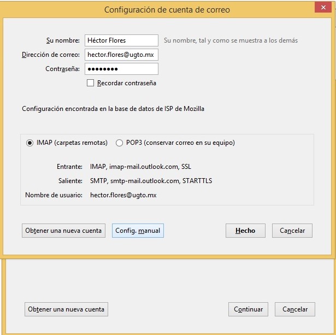
Task: Focus the Dirección de correo input field
Action: (121, 55)
